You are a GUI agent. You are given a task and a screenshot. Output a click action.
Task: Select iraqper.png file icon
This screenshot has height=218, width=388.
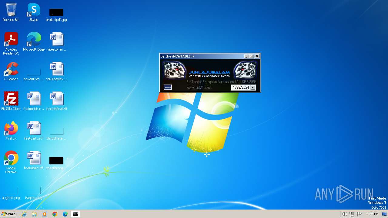[34, 193]
